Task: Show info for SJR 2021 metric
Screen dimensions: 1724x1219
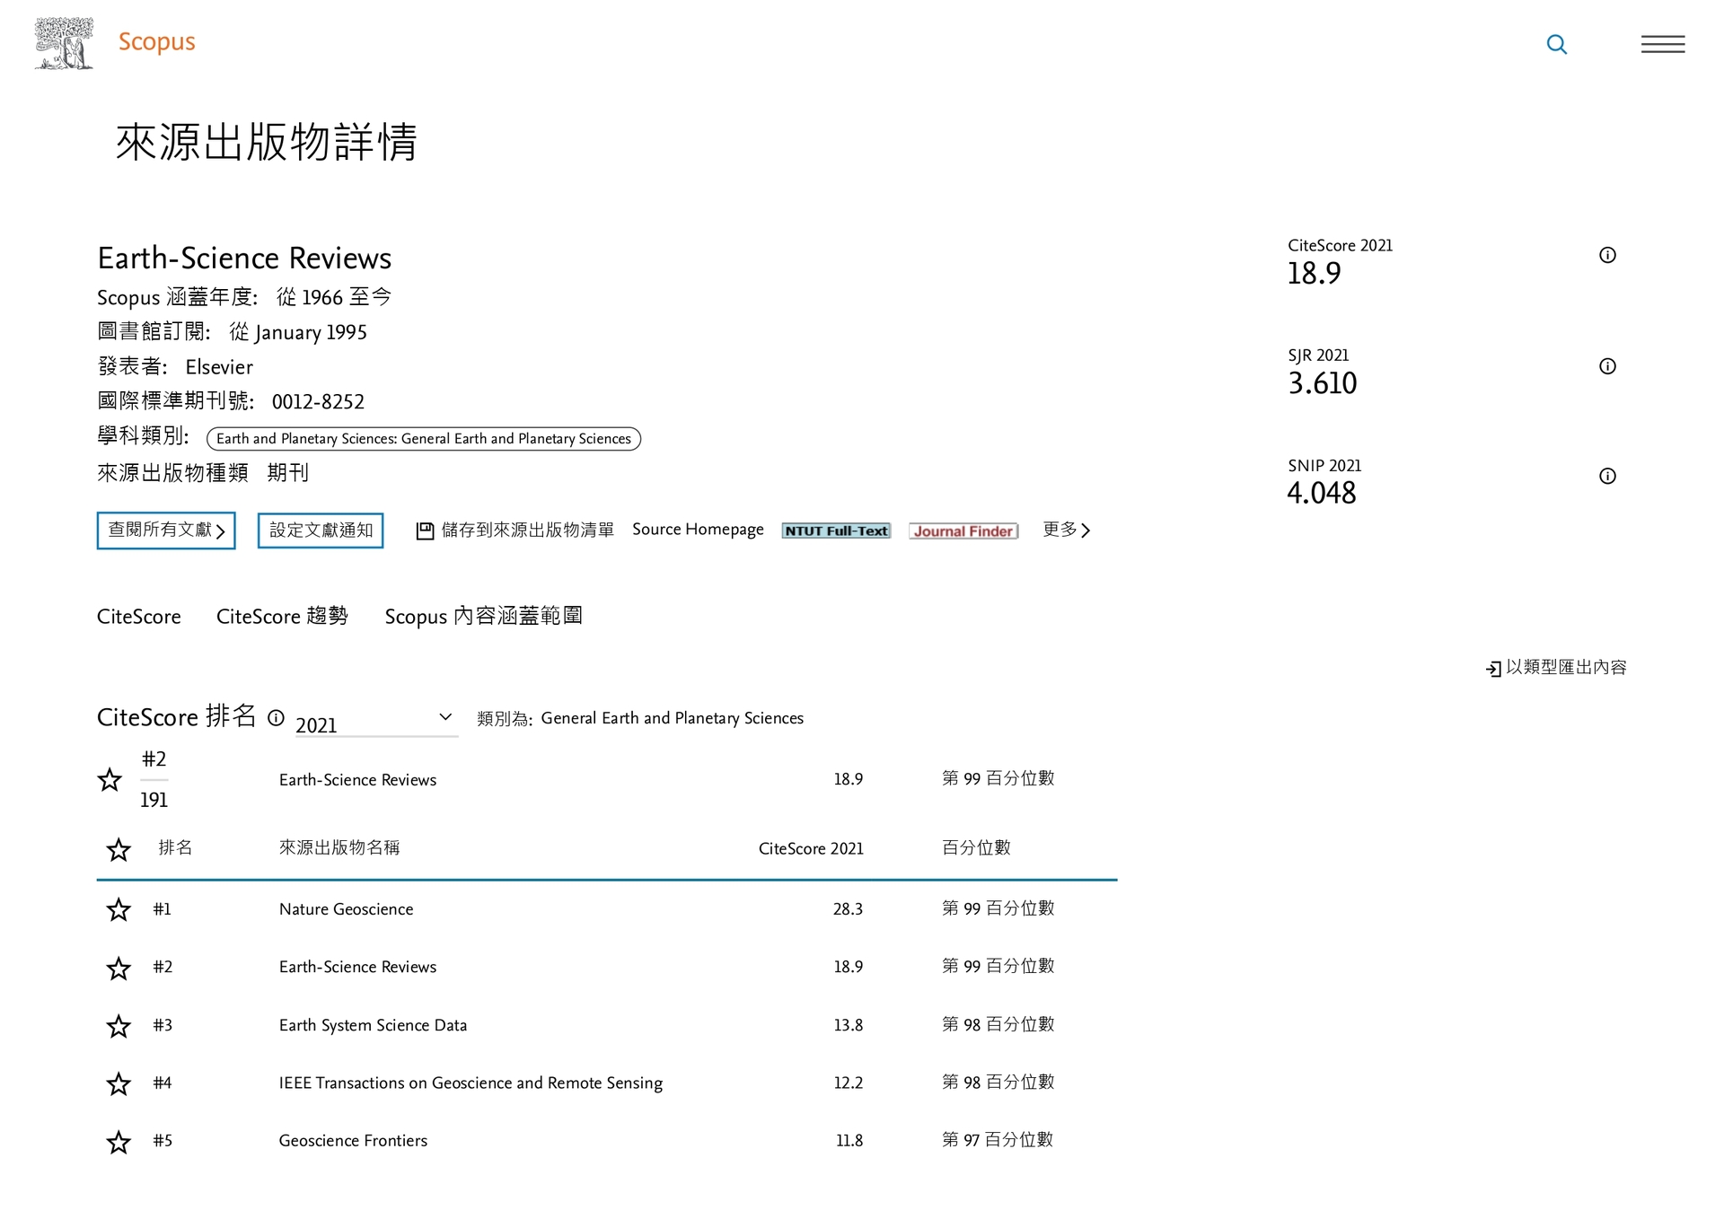Action: coord(1607,366)
